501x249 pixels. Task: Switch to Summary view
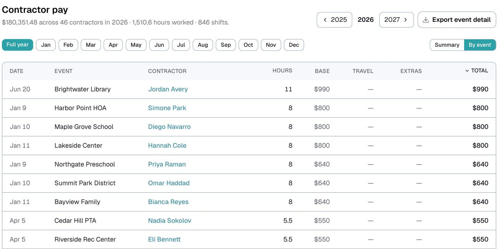click(x=447, y=45)
